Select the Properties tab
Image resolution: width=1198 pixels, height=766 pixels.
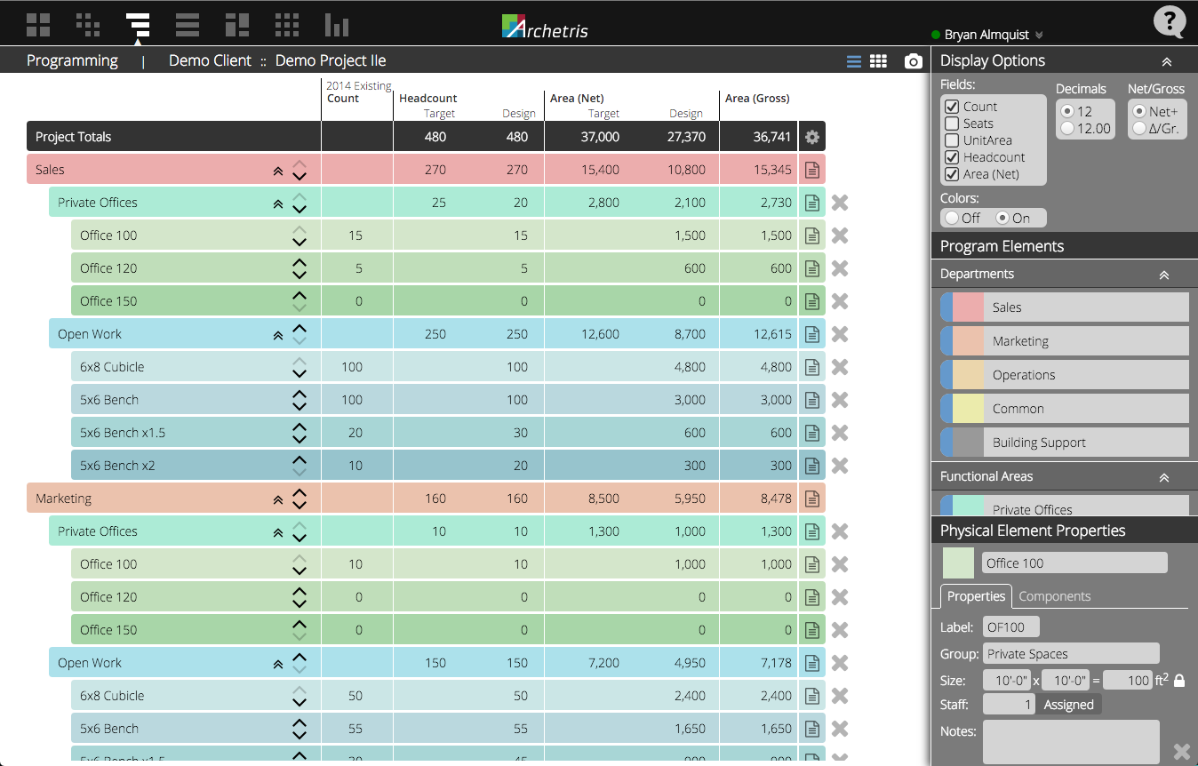(975, 596)
